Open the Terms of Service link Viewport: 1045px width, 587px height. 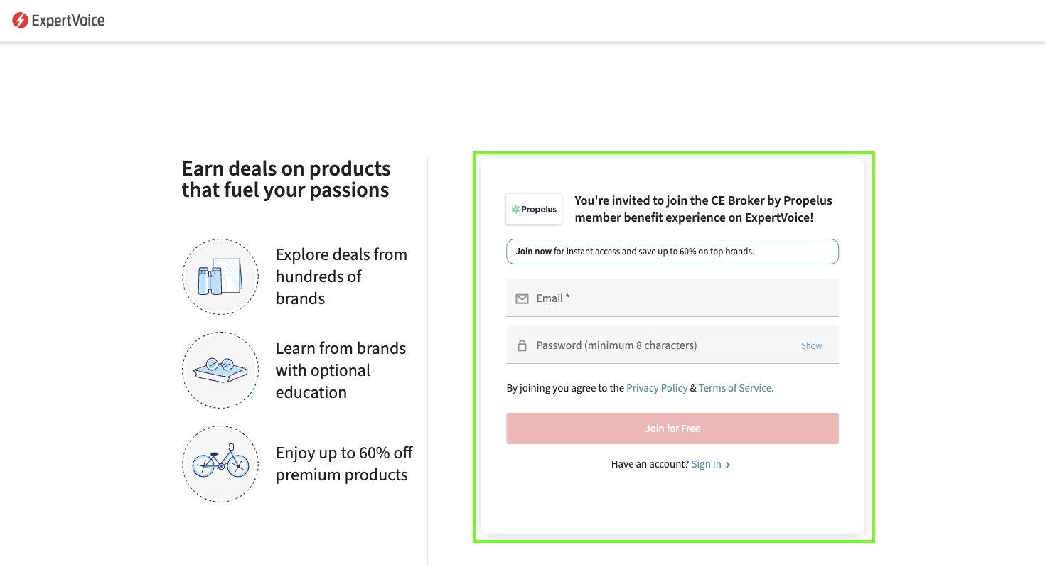click(x=734, y=388)
